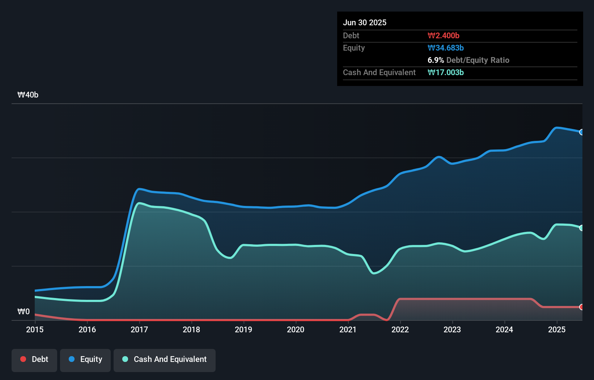Select the Equity endpoint marker on the chart

581,133
